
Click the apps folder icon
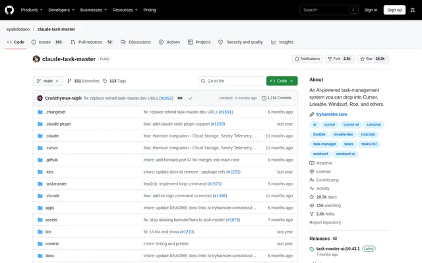(x=40, y=208)
